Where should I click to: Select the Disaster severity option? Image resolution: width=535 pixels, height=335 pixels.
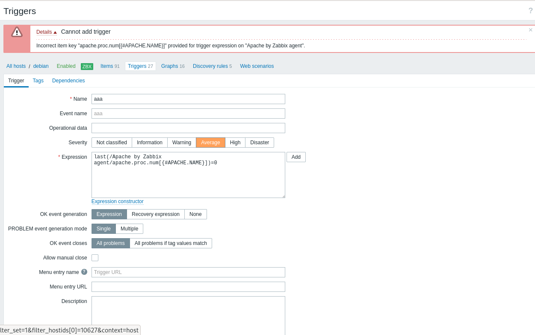(260, 143)
